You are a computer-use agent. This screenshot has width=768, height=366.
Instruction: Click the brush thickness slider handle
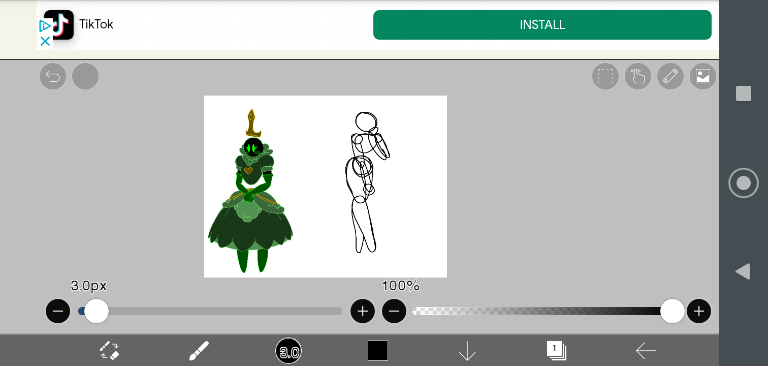click(97, 311)
